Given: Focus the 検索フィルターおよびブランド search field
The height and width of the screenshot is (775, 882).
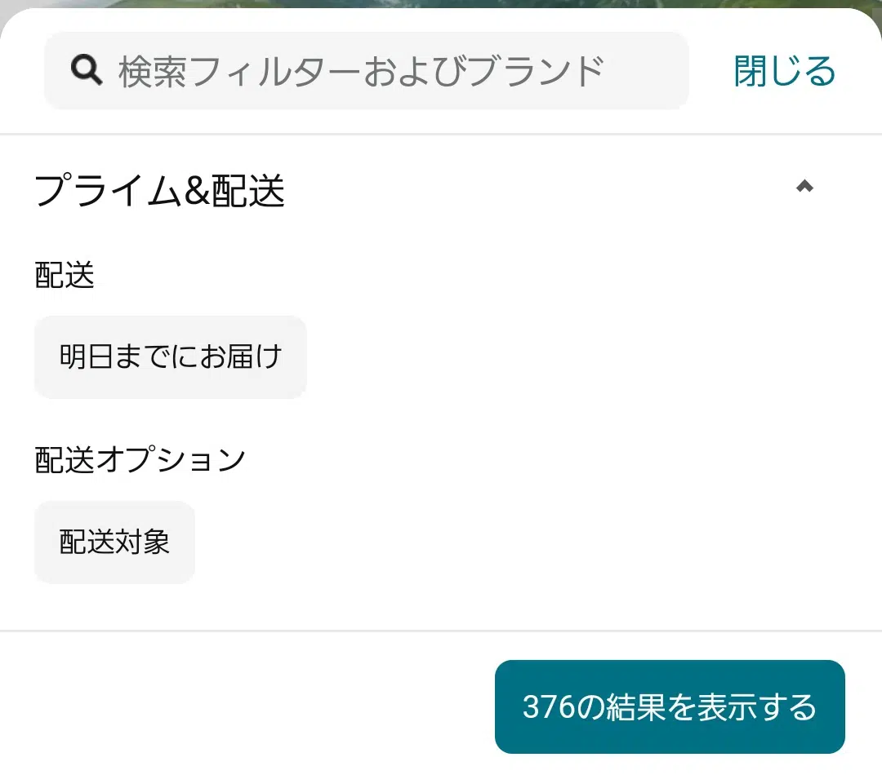Looking at the screenshot, I should pyautogui.click(x=366, y=71).
